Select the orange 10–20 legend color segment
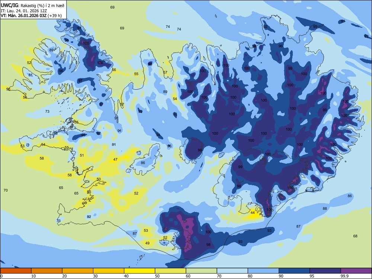 coord(47,271)
